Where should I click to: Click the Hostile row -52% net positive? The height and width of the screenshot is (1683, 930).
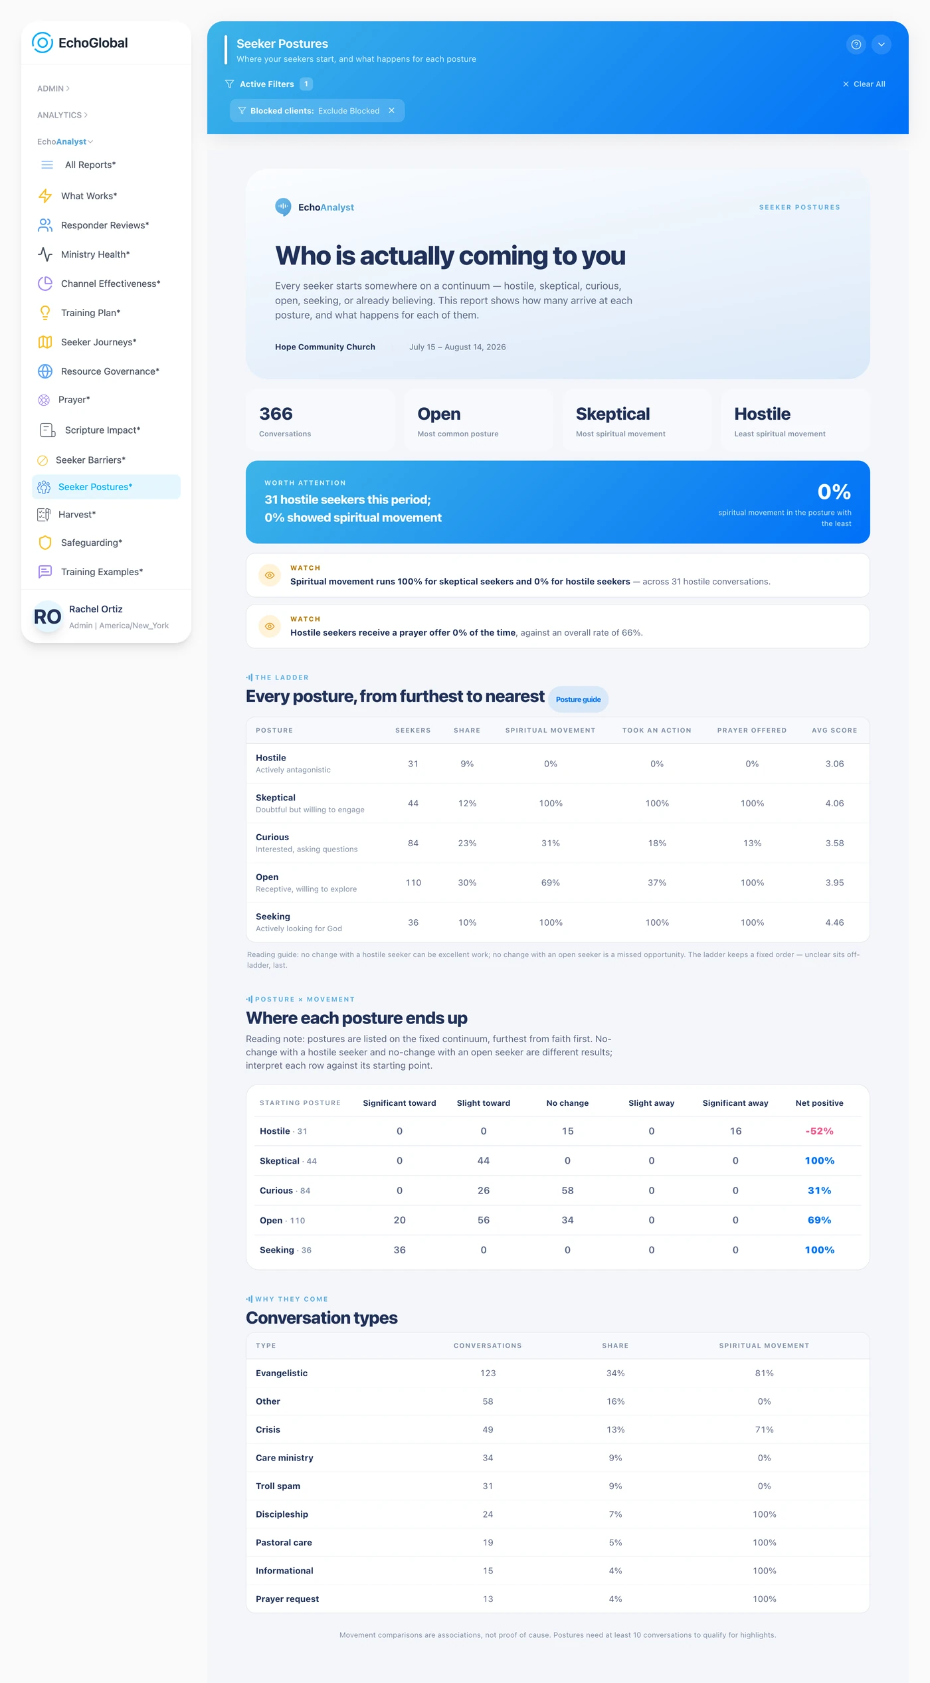click(819, 1131)
